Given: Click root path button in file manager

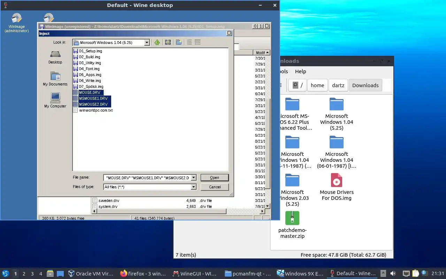Looking at the screenshot, I should click(x=298, y=85).
